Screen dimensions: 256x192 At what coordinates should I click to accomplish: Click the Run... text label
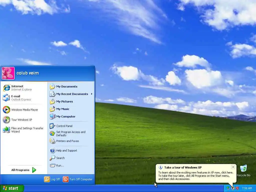point(60,165)
